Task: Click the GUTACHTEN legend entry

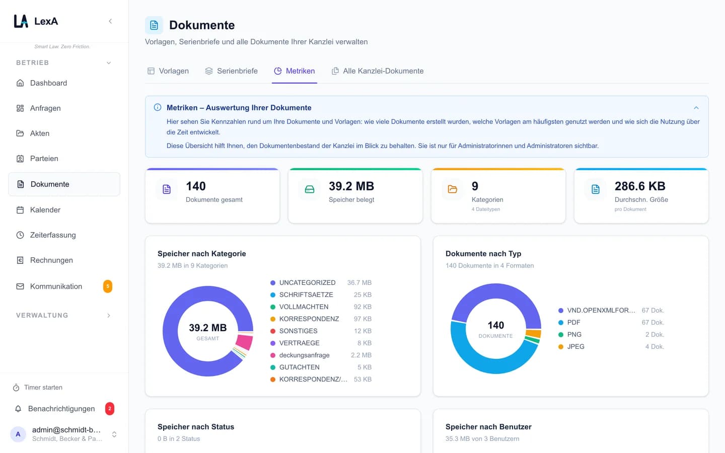Action: [321, 367]
